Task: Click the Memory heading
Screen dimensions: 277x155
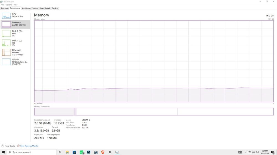Action: (x=42, y=15)
